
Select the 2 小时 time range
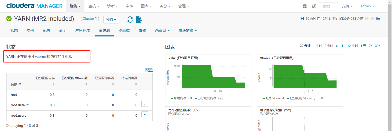[329, 46]
